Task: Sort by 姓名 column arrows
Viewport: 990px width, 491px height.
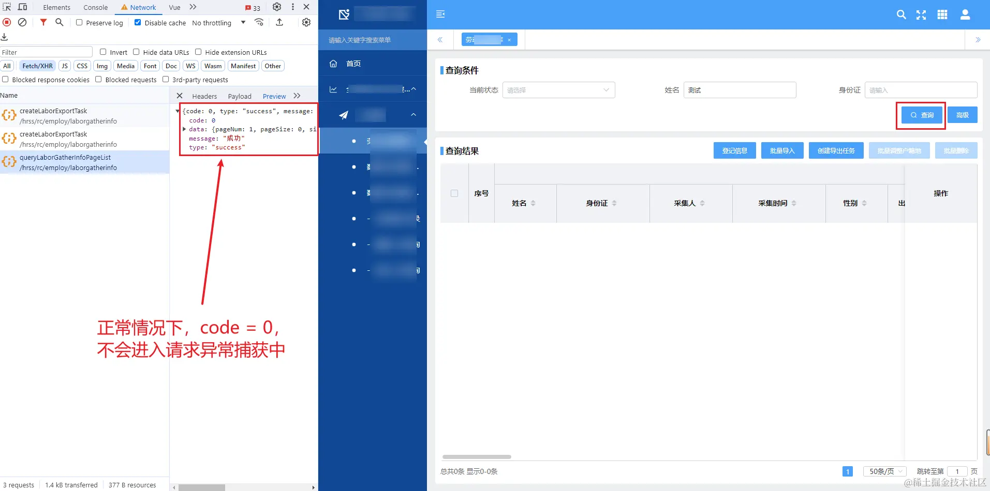Action: click(533, 203)
